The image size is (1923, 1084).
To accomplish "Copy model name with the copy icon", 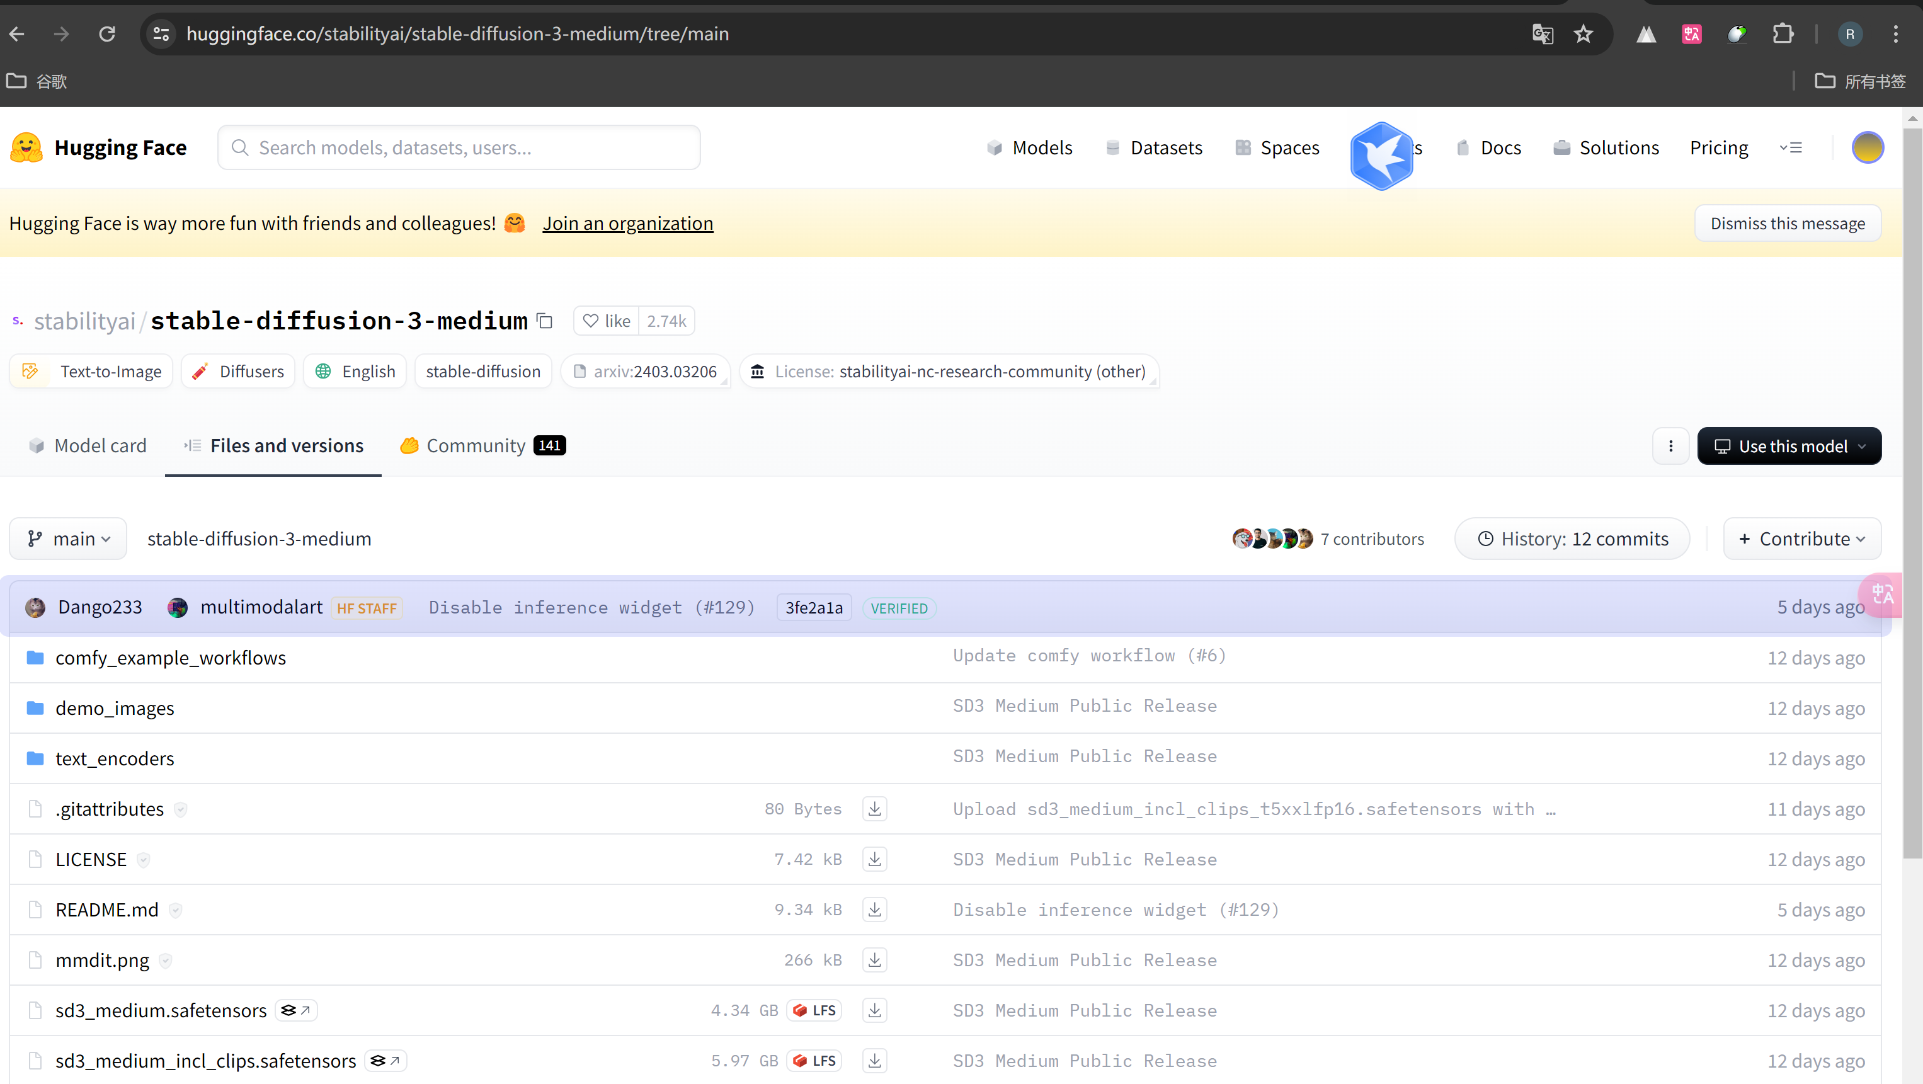I will pos(545,321).
